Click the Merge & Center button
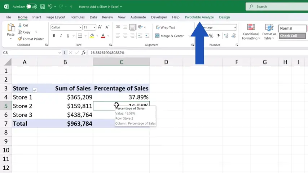This screenshot has height=173, width=308. click(170, 36)
